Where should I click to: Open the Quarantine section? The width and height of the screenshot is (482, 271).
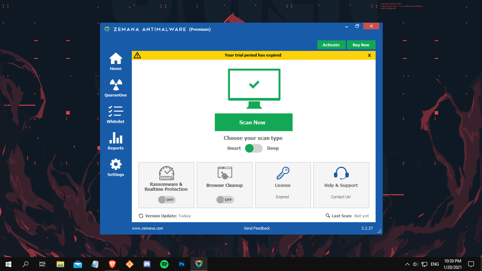[116, 88]
